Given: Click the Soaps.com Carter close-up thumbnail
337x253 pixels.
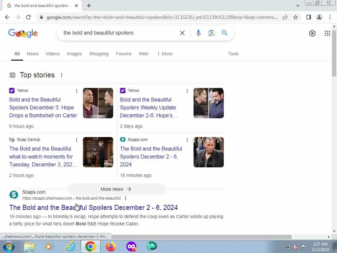Looking at the screenshot, I should [x=208, y=152].
